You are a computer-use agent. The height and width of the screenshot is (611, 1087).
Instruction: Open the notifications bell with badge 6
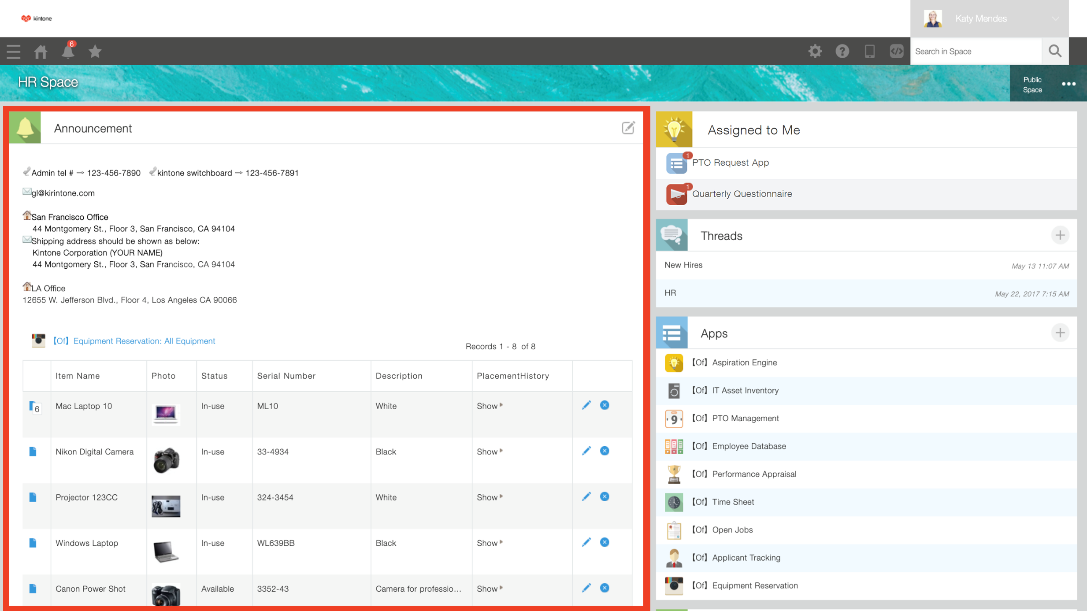pyautogui.click(x=68, y=52)
